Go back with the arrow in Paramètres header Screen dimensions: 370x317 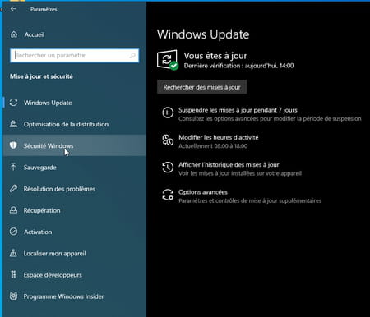(13, 9)
